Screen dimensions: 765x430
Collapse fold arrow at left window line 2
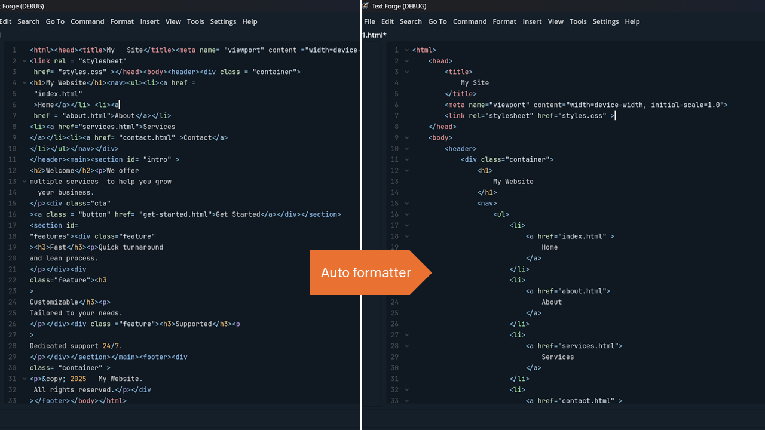[x=24, y=61]
